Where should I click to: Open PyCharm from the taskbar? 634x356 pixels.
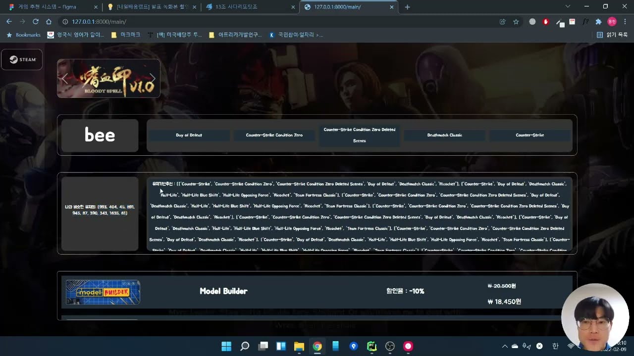coord(371,346)
